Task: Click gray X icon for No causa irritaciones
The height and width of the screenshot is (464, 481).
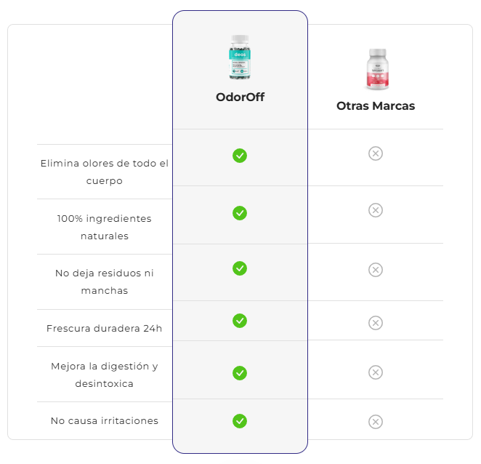Action: 376,421
